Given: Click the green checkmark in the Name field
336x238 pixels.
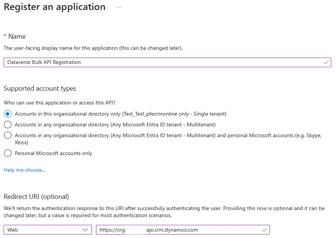Looking at the screenshot, I should click(326, 62).
